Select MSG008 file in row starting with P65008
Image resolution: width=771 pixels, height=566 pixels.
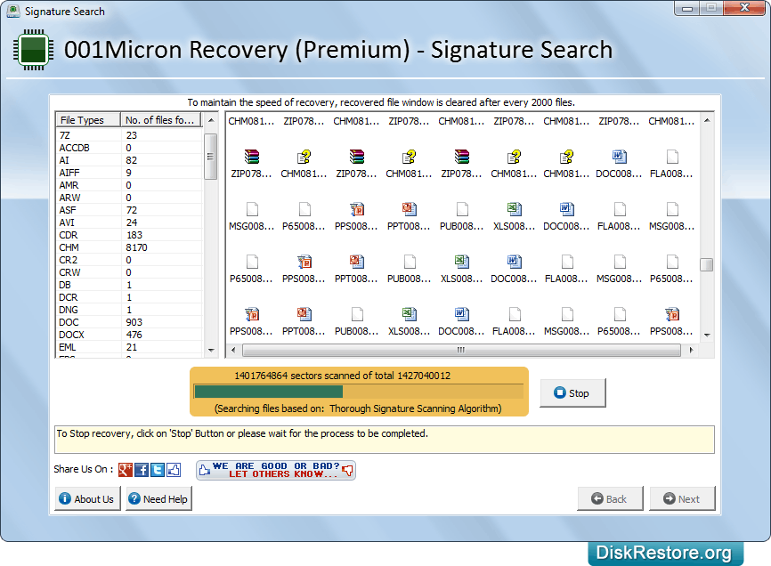(x=619, y=270)
